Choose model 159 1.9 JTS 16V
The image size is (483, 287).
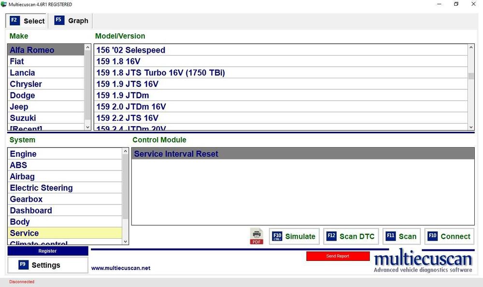[x=281, y=84]
